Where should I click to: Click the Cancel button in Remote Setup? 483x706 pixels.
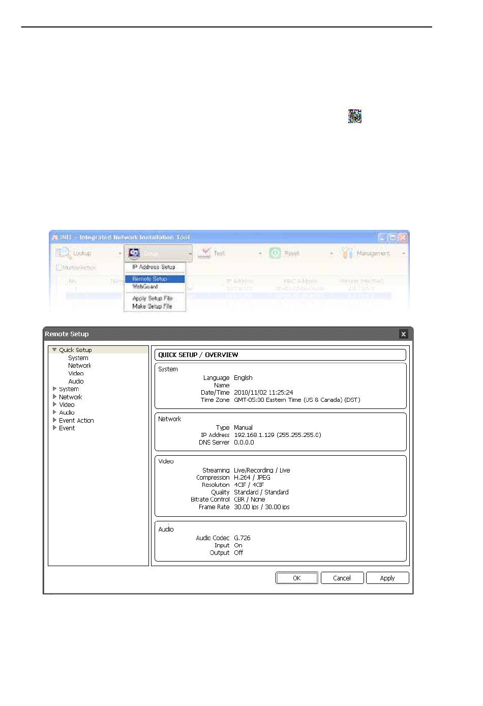342,578
